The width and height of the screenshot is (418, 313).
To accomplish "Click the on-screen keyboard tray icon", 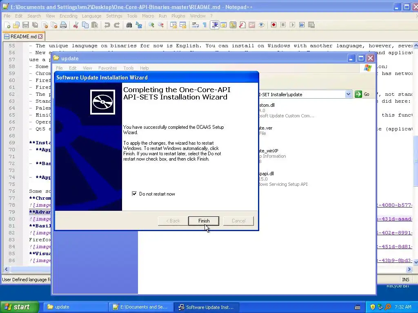I will pos(358,307).
